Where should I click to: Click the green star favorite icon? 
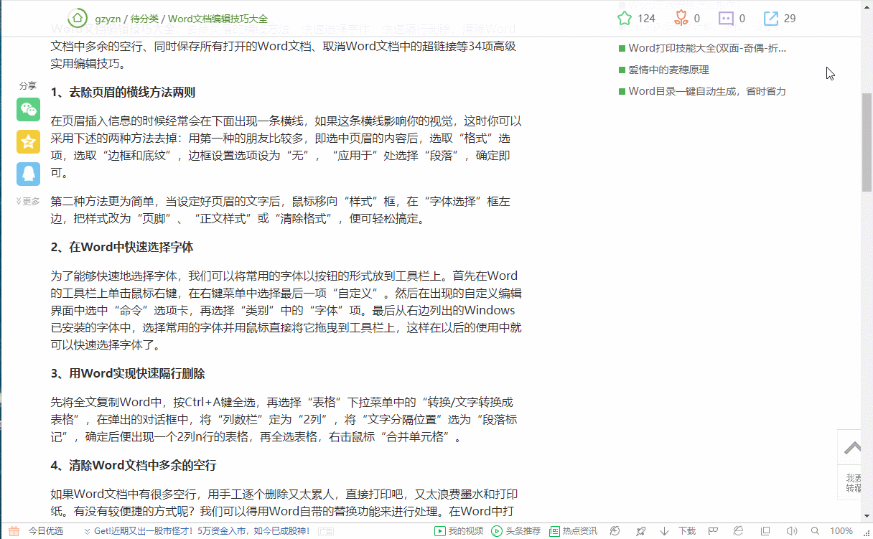(625, 18)
